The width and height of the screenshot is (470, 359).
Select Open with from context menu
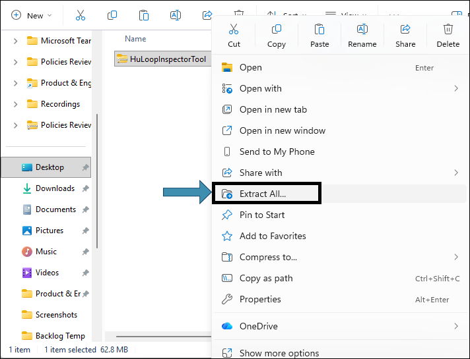(341, 88)
